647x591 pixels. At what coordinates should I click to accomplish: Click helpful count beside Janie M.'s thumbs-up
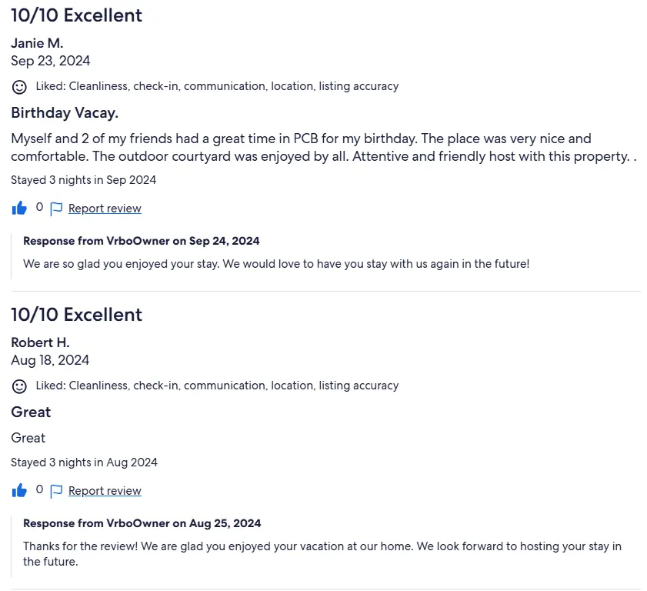39,207
